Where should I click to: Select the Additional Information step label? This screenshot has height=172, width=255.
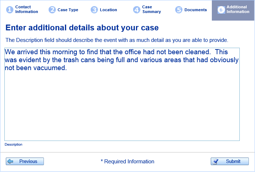pos(238,9)
